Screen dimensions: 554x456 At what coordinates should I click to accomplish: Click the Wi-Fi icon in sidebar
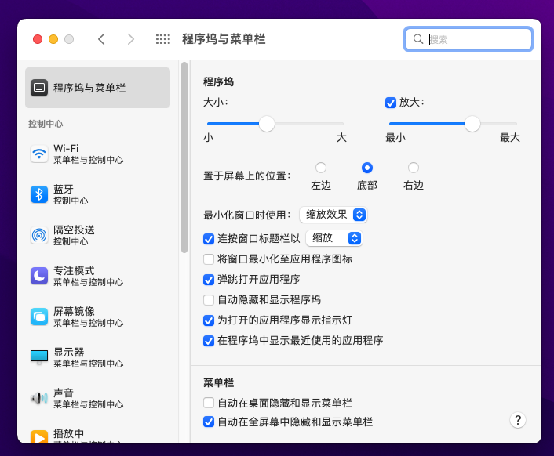[39, 154]
